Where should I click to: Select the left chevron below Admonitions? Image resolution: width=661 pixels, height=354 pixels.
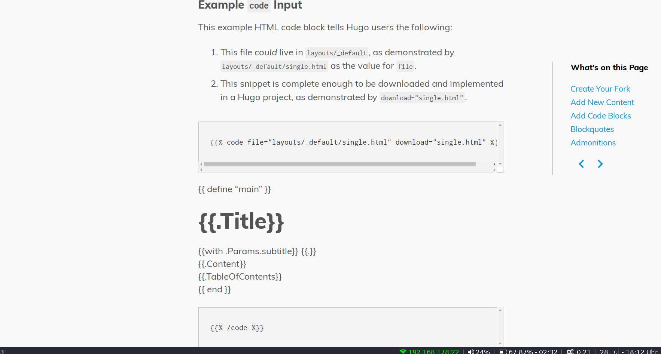pyautogui.click(x=581, y=164)
